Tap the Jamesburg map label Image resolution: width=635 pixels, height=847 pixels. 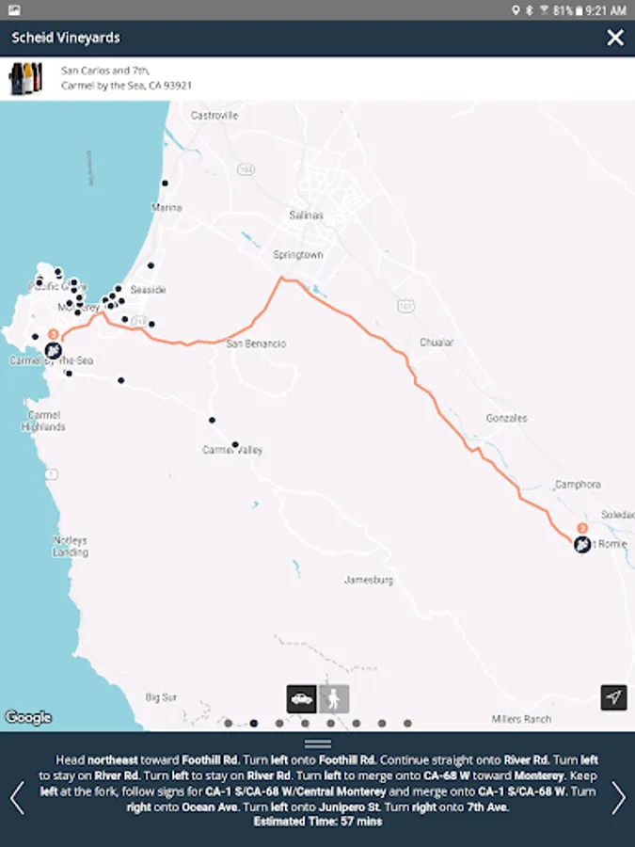click(x=369, y=580)
